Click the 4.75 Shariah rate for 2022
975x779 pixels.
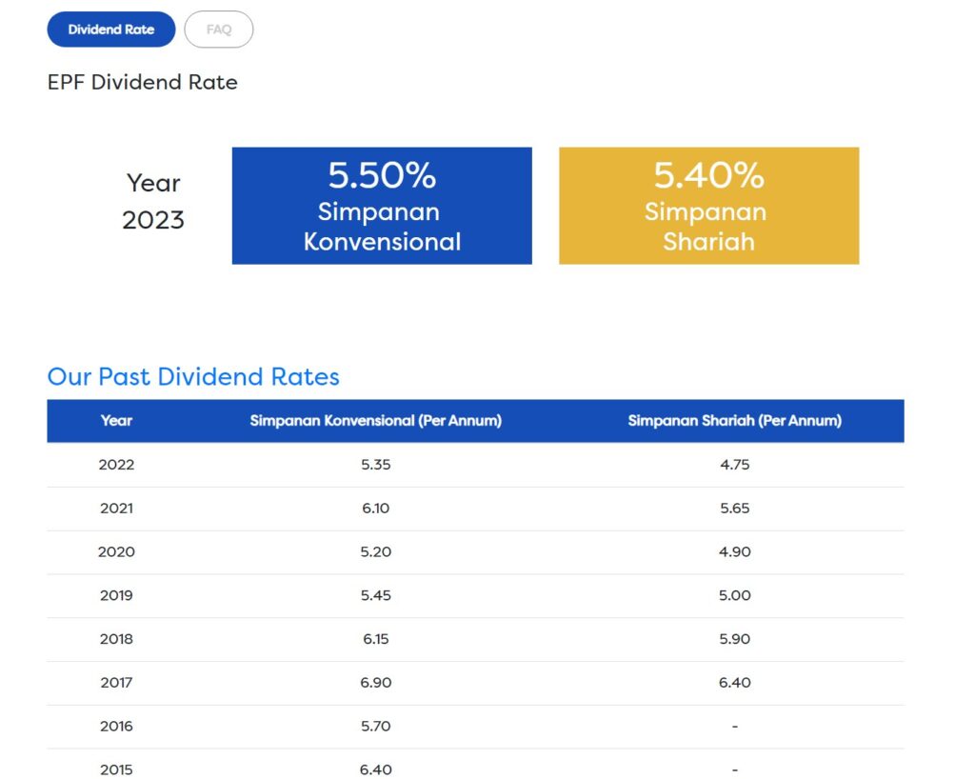[x=734, y=465]
